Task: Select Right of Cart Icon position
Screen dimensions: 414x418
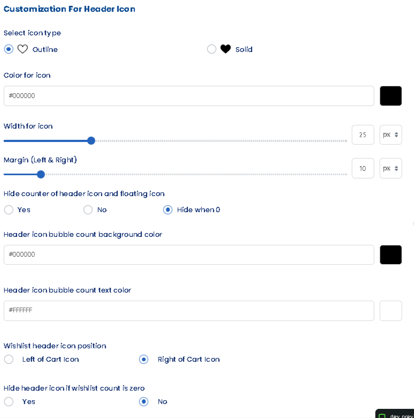Action: click(x=144, y=360)
